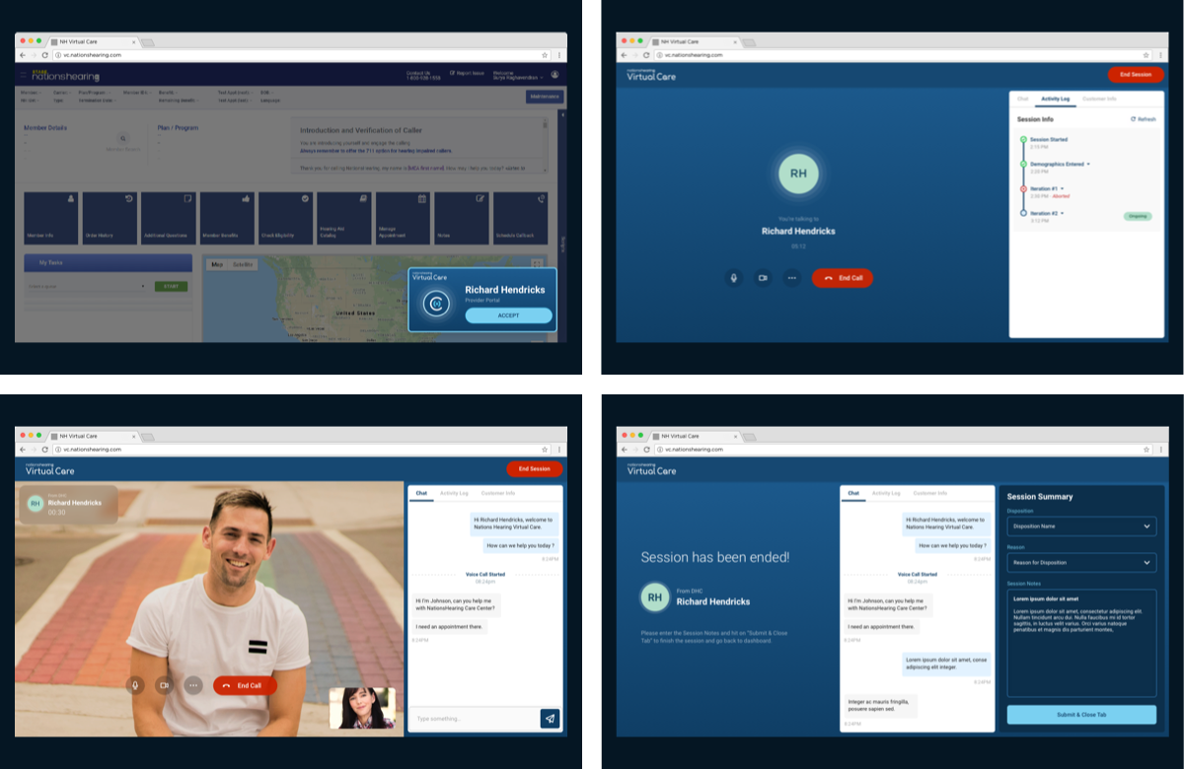Viewport: 1184px width, 769px height.
Task: Toggle camera in the RH avatar voice call
Action: [763, 278]
